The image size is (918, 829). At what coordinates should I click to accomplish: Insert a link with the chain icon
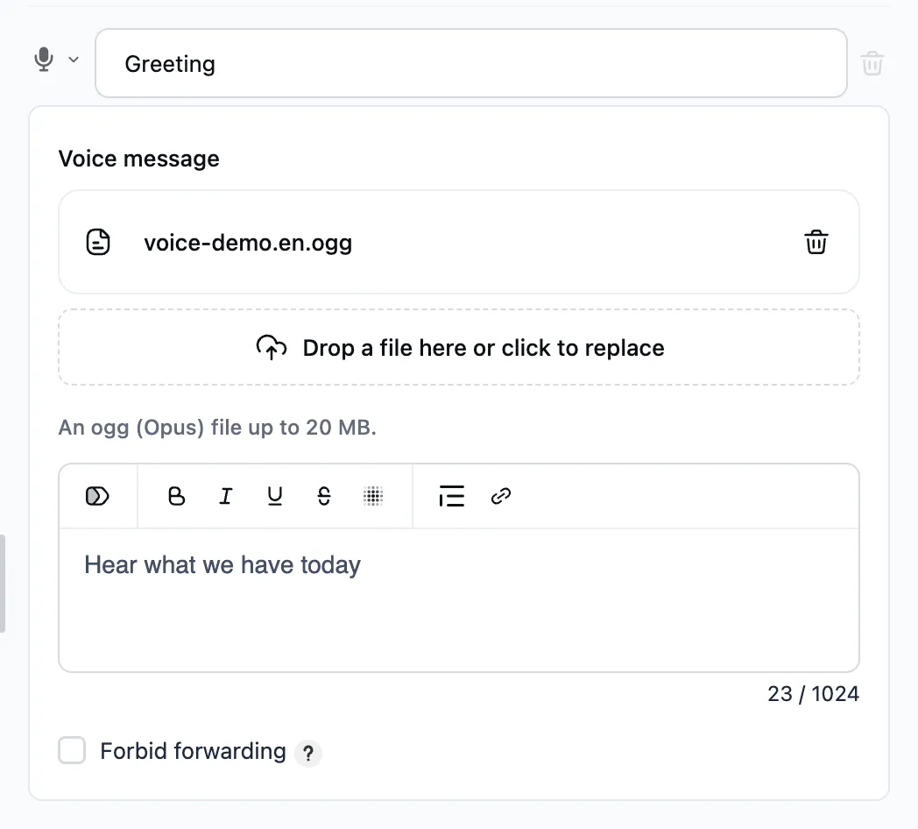coord(500,496)
